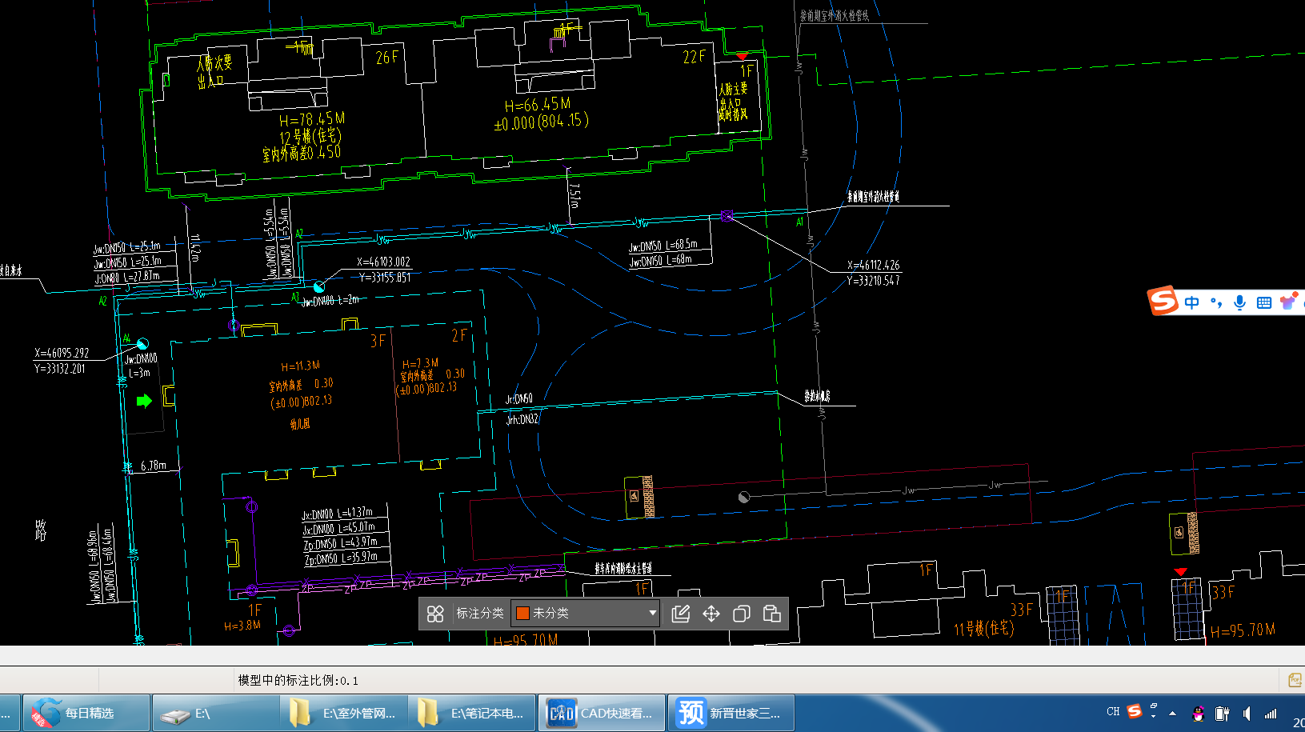The width and height of the screenshot is (1305, 732).
Task: Click the H=7.3M orange height text
Action: pos(420,363)
